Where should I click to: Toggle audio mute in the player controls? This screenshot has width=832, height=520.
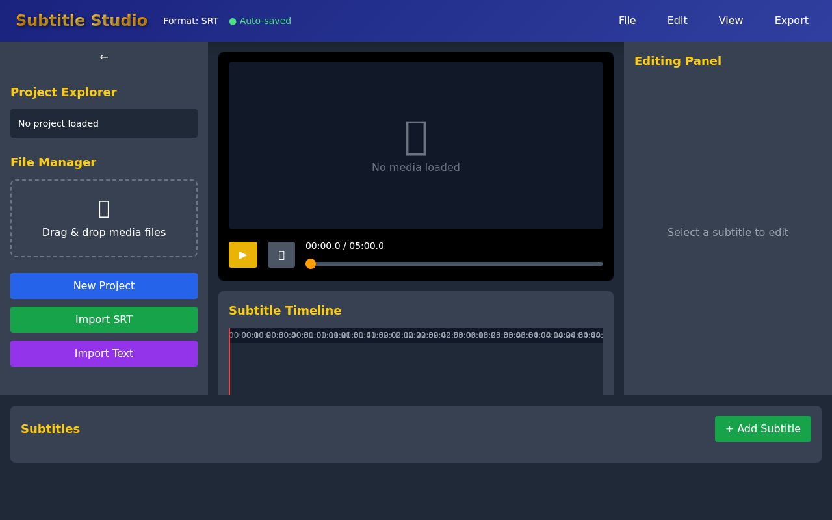click(x=281, y=254)
